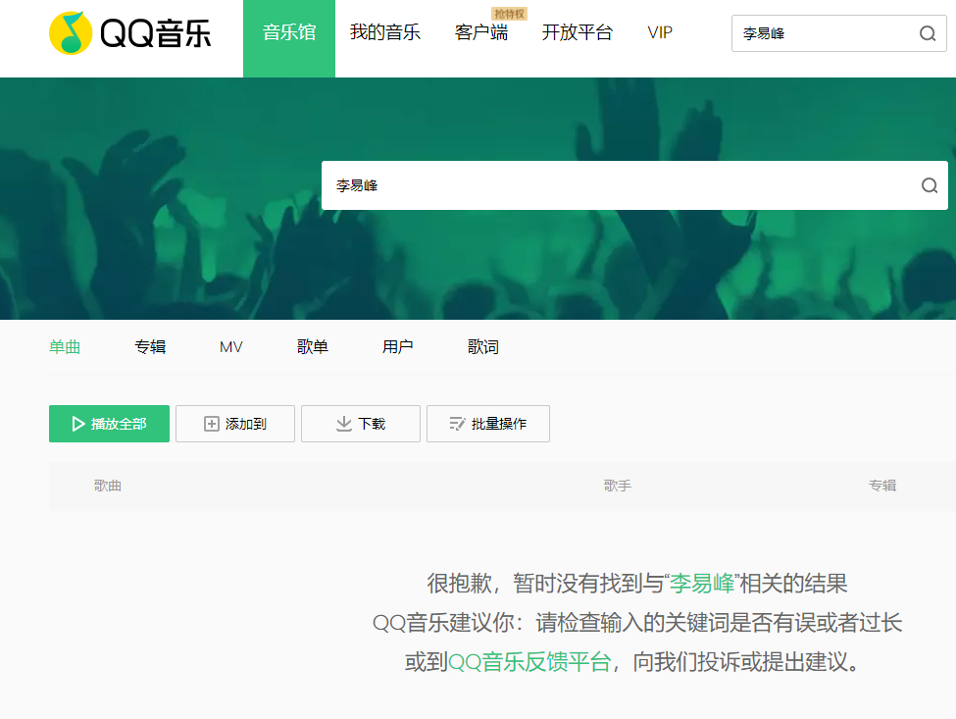Viewport: 956px width, 719px height.
Task: Click the magnifier icon in the top search box
Action: [928, 33]
